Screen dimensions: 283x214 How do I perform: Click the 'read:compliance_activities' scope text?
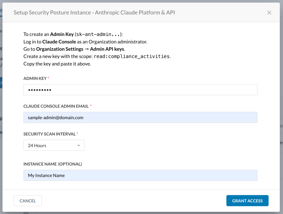132,56
